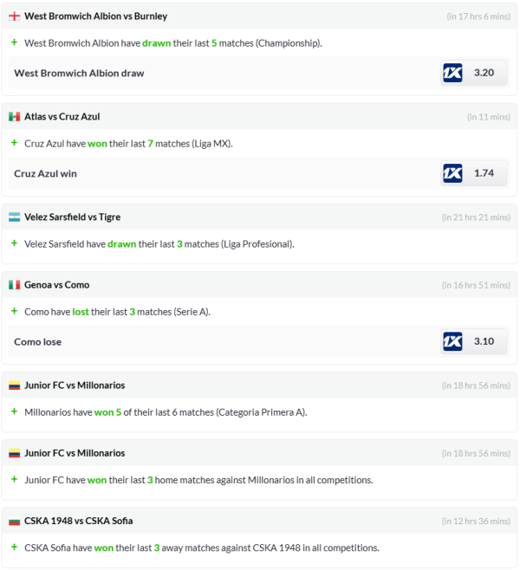This screenshot has height=570, width=520.
Task: Select the 3.20 odds button
Action: point(484,73)
